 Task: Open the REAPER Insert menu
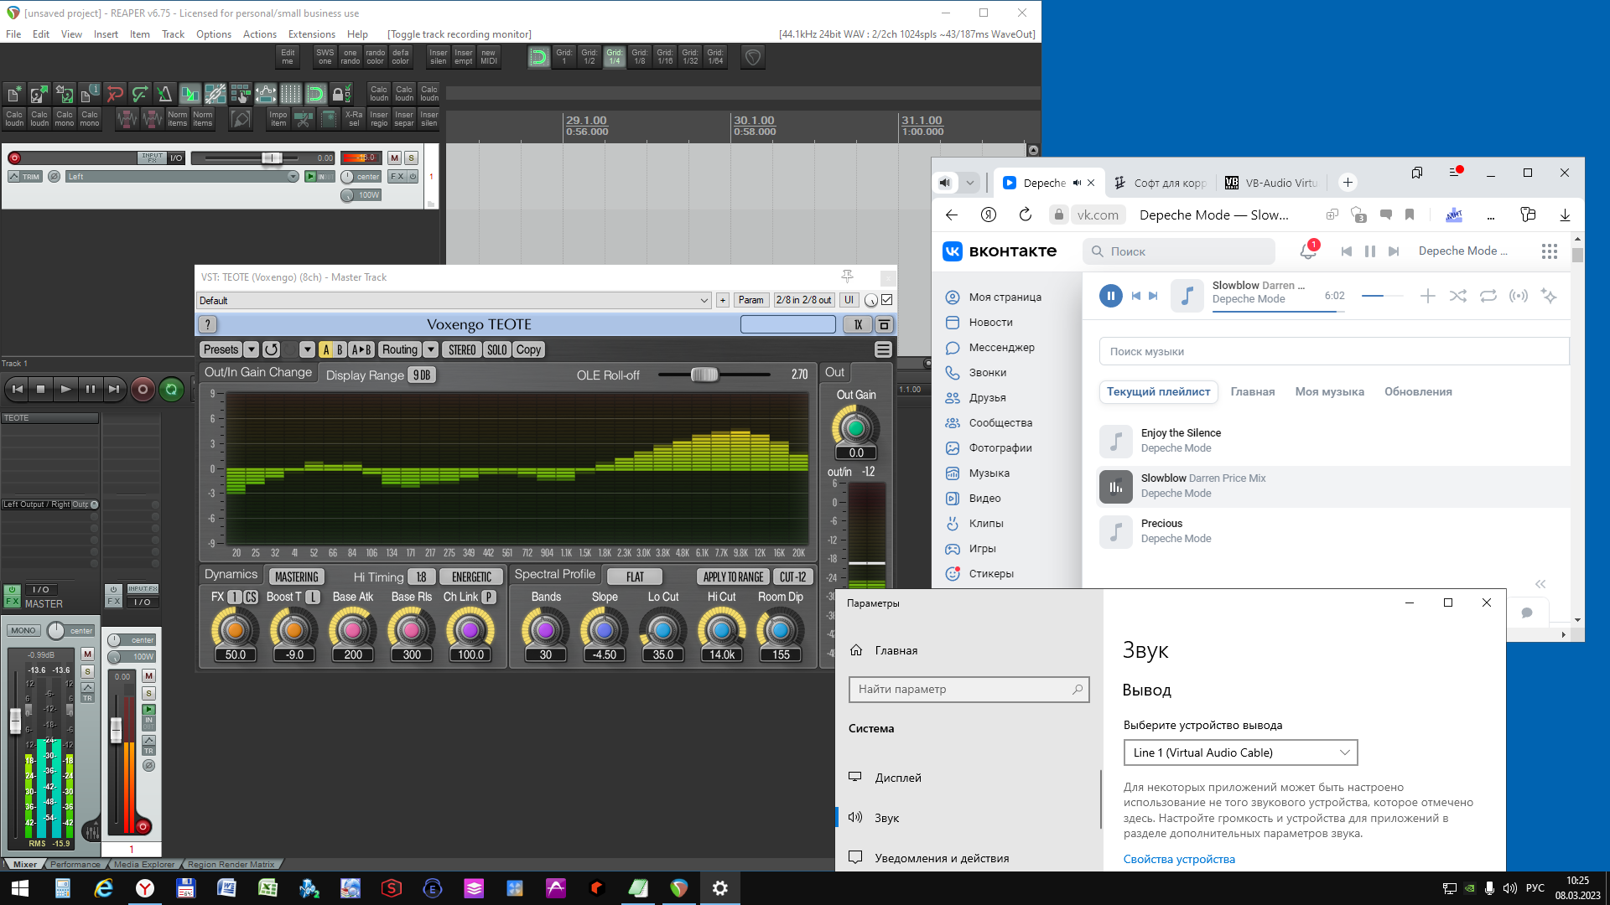pyautogui.click(x=106, y=34)
